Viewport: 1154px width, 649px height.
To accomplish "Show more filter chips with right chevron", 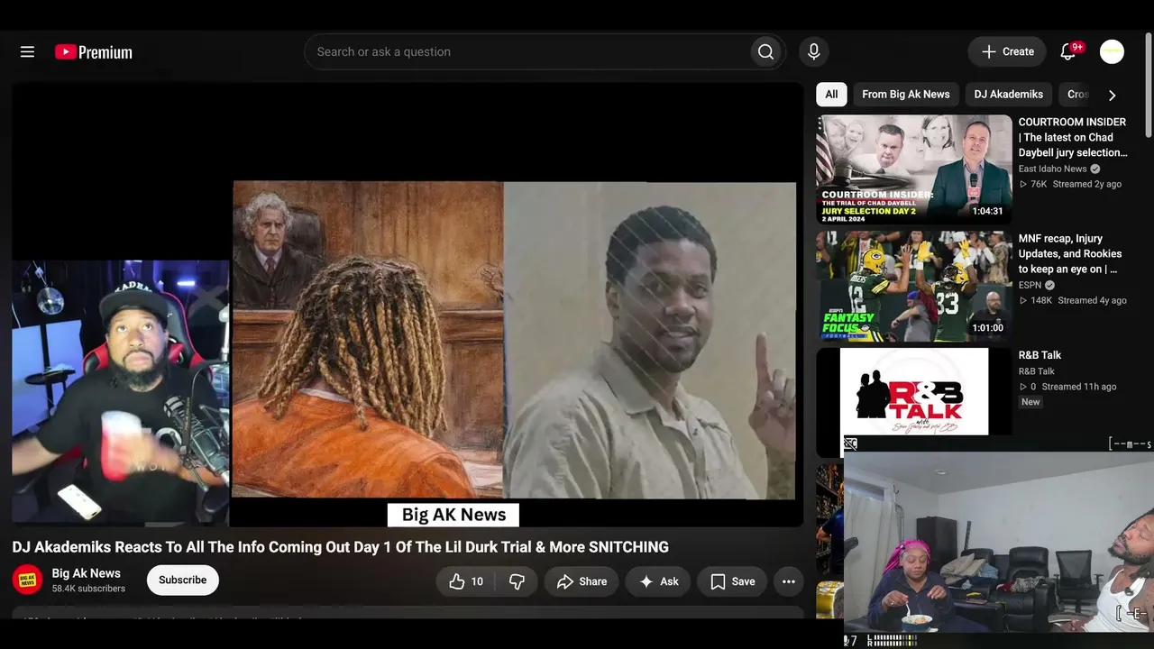I will 1112,95.
